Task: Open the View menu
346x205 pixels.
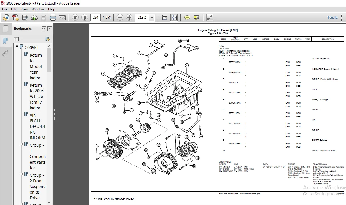Action: point(24,9)
